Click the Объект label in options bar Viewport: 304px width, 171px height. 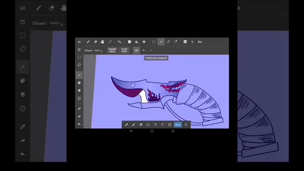(x=89, y=50)
